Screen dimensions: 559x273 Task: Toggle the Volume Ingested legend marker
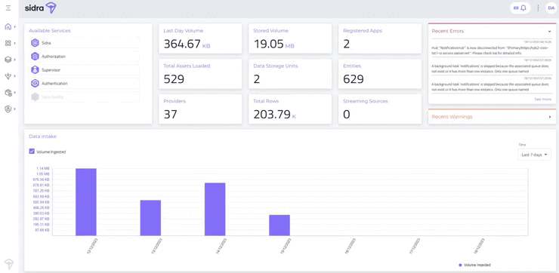coord(460,265)
